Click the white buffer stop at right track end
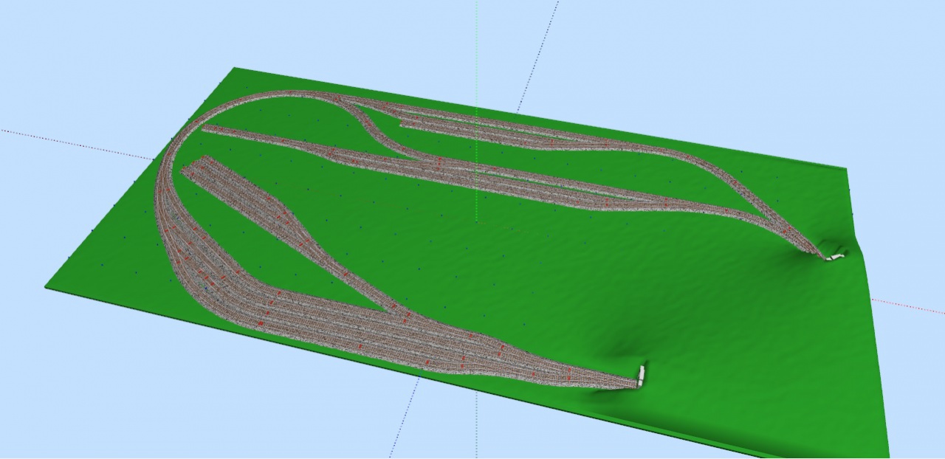 (835, 257)
